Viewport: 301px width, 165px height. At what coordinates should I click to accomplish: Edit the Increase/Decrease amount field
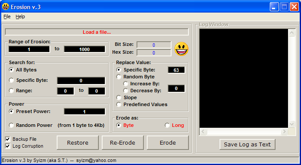pos(176,88)
